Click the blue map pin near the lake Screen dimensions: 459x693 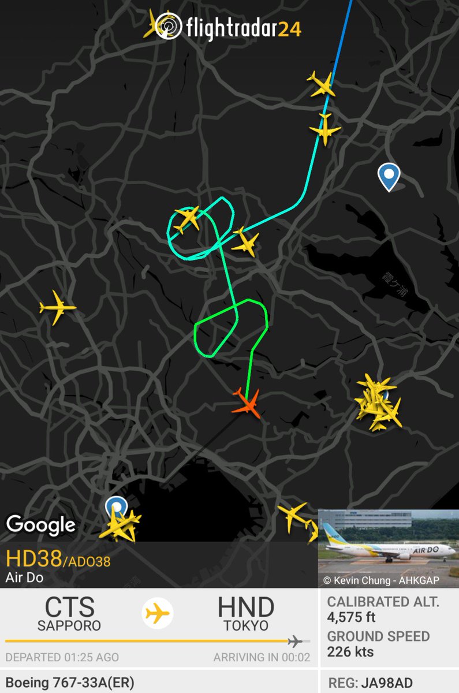[389, 177]
